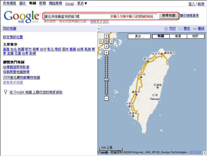Pan the map right with the arrow
Viewport: 207px width, 156px height.
point(112,41)
